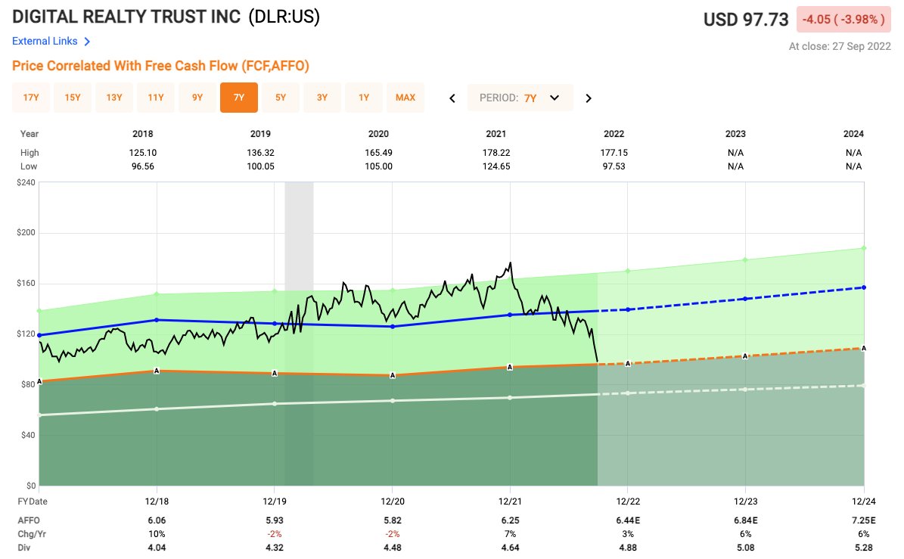Image resolution: width=904 pixels, height=559 pixels.
Task: Click the 12/18 'A' marker on orange line
Action: pos(157,371)
